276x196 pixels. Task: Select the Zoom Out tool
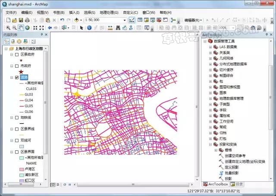14,28
